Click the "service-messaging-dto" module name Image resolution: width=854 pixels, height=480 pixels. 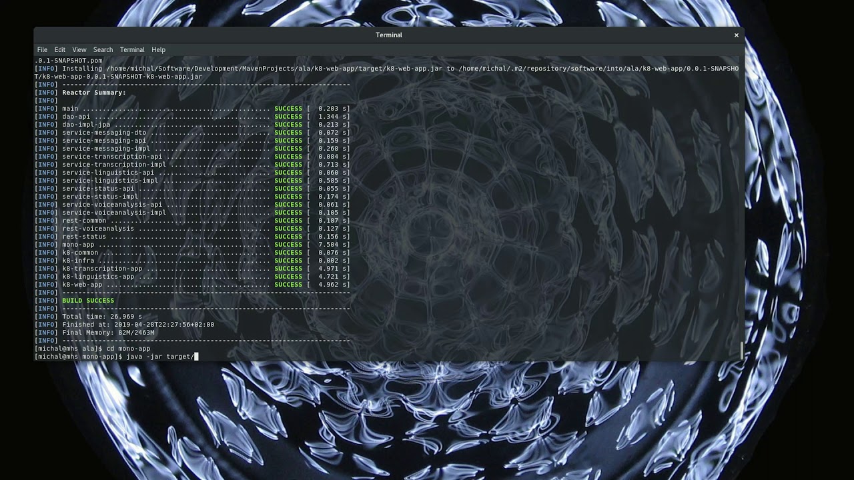104,133
